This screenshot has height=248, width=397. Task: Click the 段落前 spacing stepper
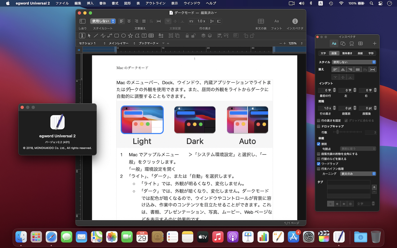pyautogui.click(x=355, y=108)
